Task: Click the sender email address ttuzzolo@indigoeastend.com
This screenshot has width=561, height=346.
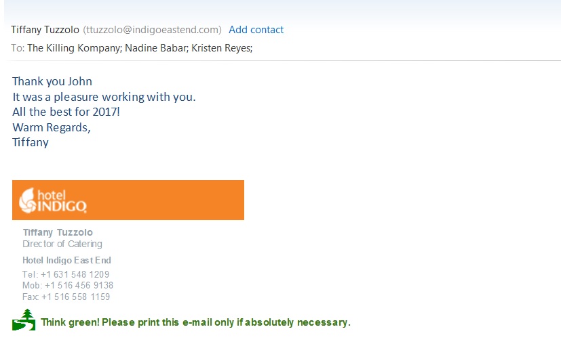Action: point(153,30)
